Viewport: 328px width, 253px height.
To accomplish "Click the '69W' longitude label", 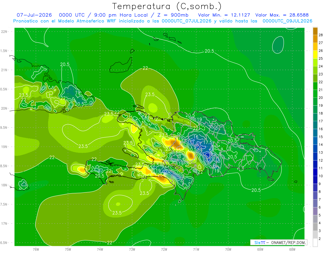I will (260, 249).
